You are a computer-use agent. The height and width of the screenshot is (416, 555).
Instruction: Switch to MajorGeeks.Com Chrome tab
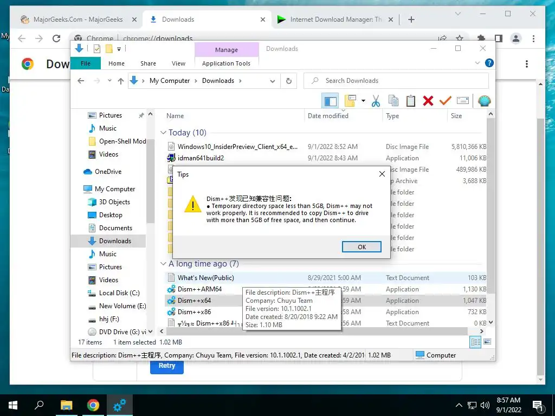[x=78, y=19]
